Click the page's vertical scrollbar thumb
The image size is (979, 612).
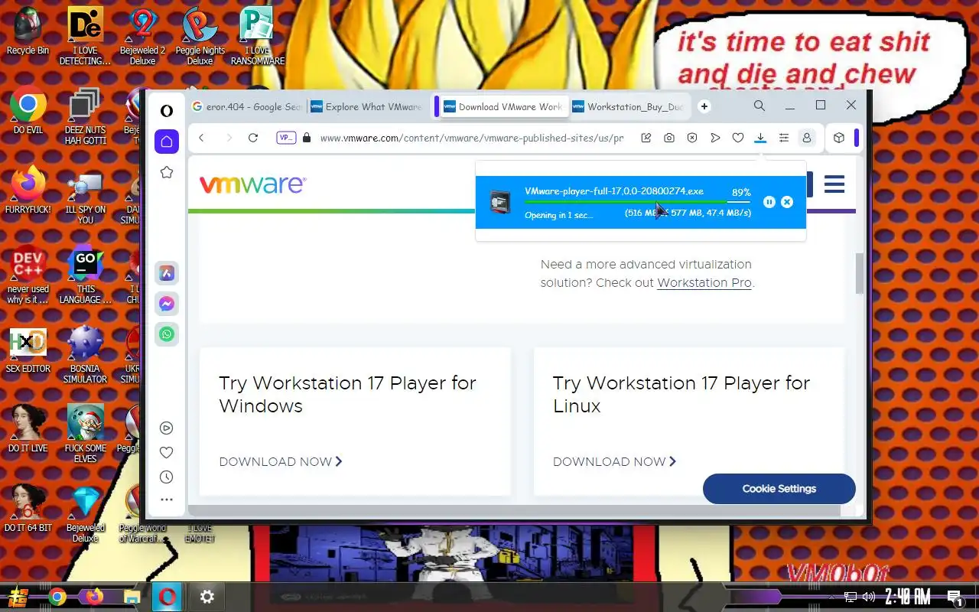point(859,273)
